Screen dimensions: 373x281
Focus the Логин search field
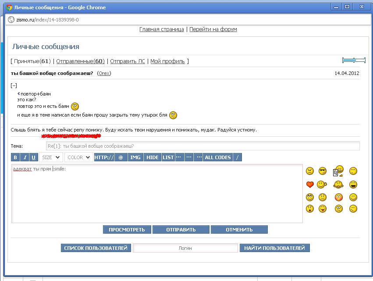tap(185, 248)
